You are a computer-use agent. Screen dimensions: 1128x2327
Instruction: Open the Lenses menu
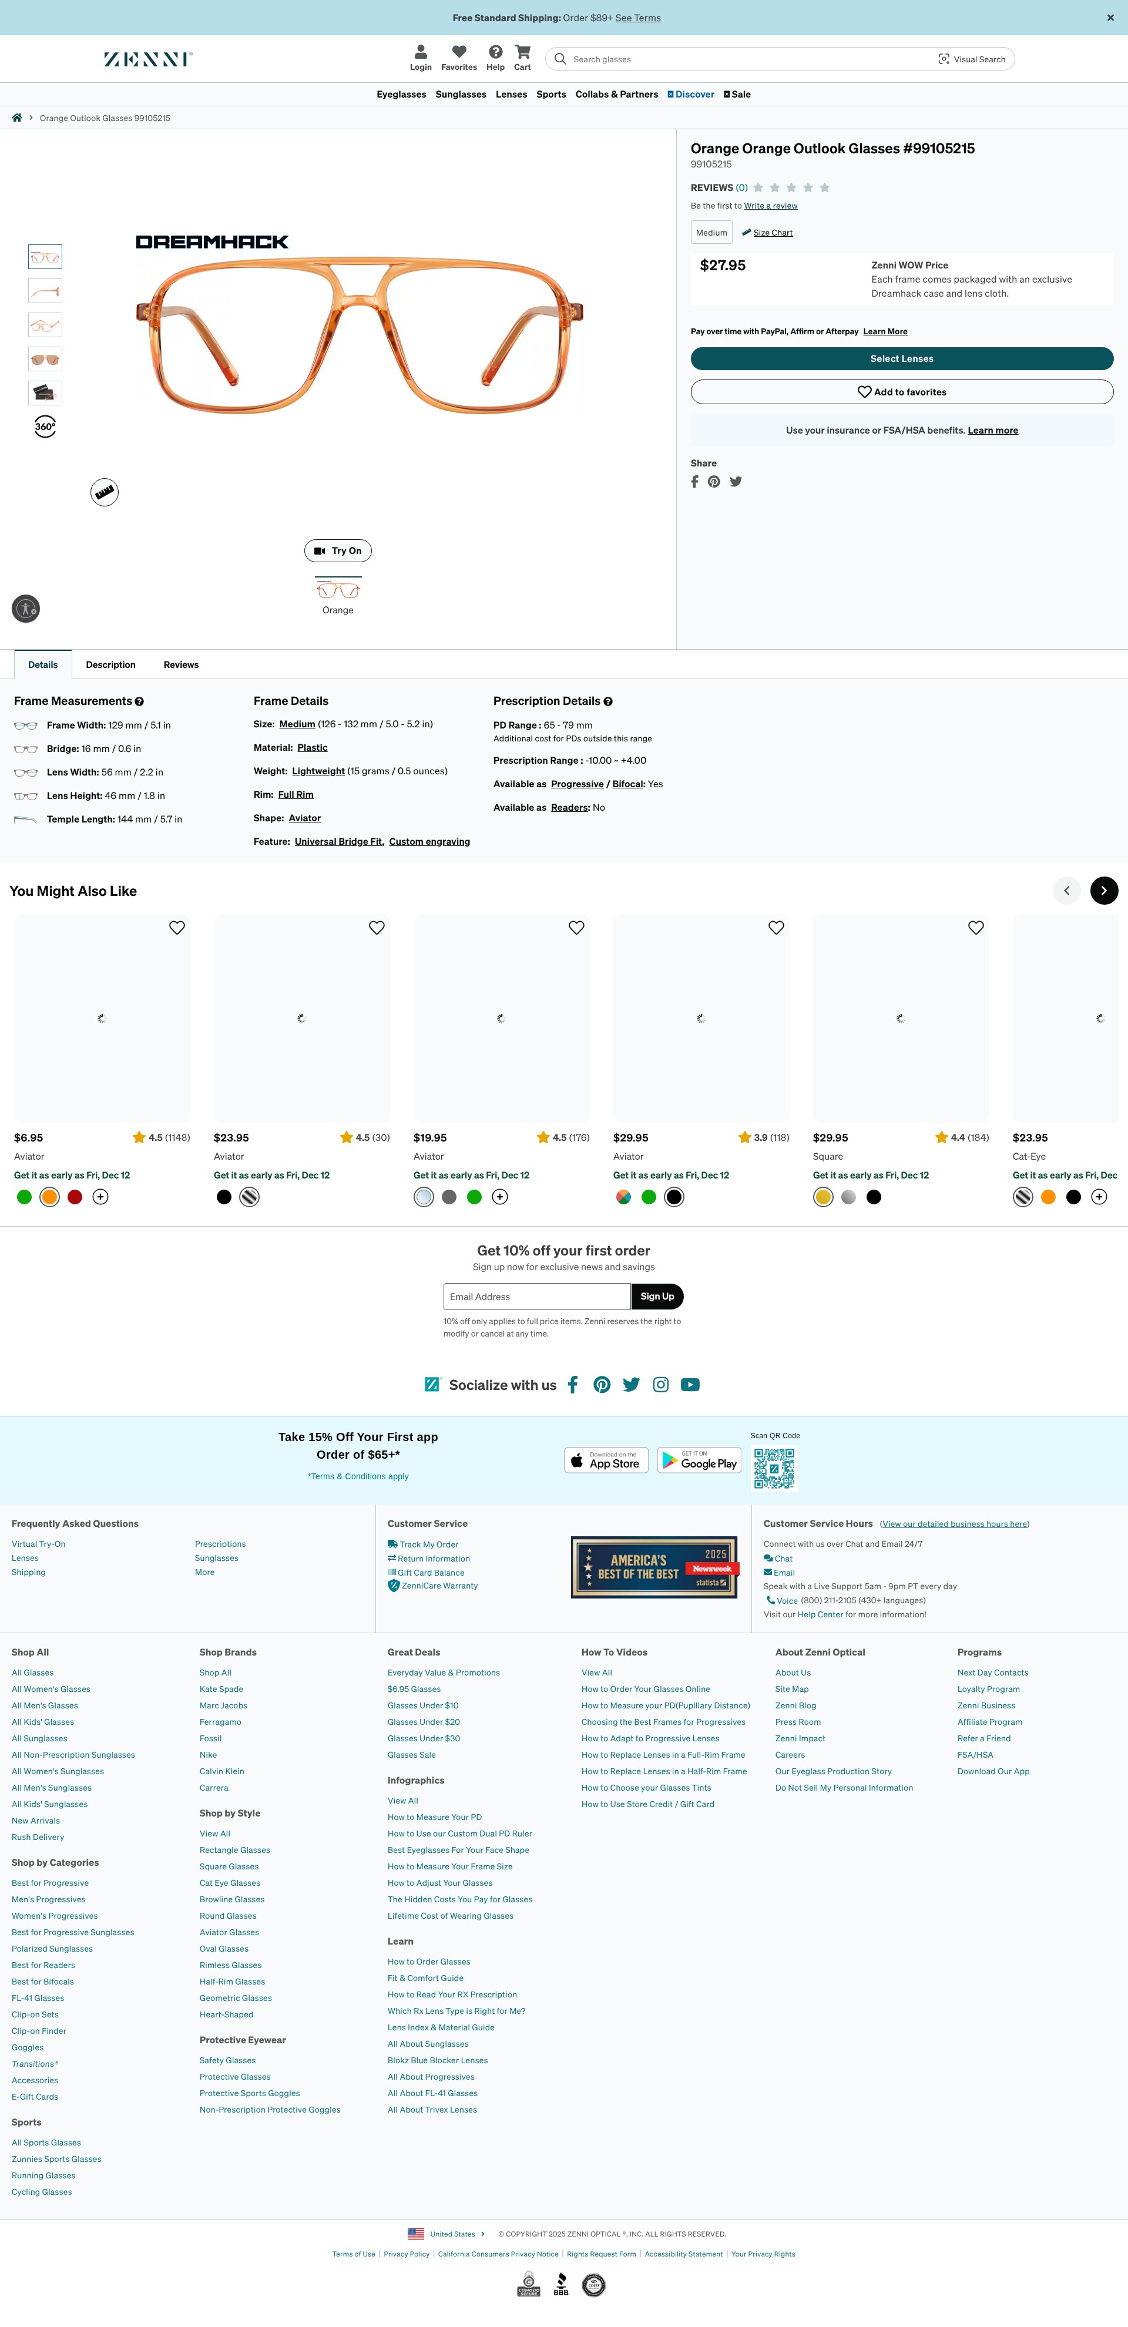pos(511,95)
